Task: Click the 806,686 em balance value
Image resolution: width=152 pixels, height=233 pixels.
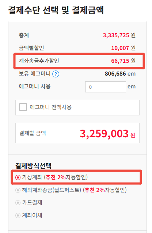Action: [120, 74]
